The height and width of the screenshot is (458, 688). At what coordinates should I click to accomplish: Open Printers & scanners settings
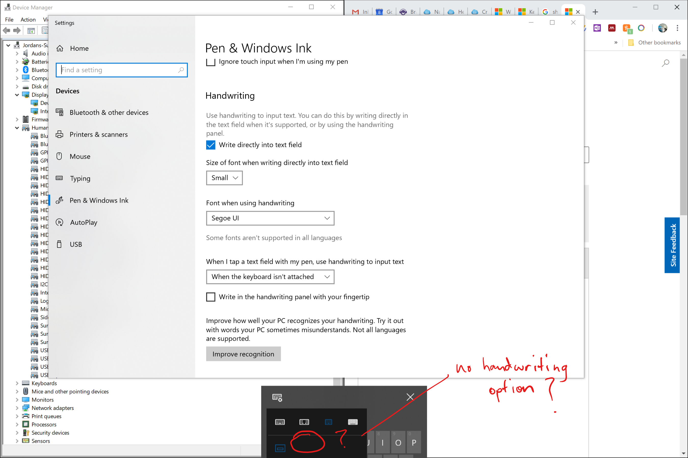[99, 134]
